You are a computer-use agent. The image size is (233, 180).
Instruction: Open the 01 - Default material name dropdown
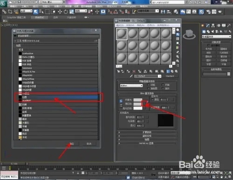(148, 76)
